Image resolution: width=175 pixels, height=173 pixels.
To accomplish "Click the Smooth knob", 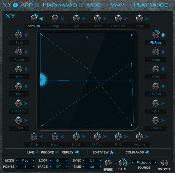I will coord(164,163).
